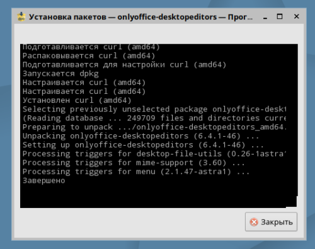Click the Reading database 249709 files line
The image size is (315, 249).
(154, 119)
